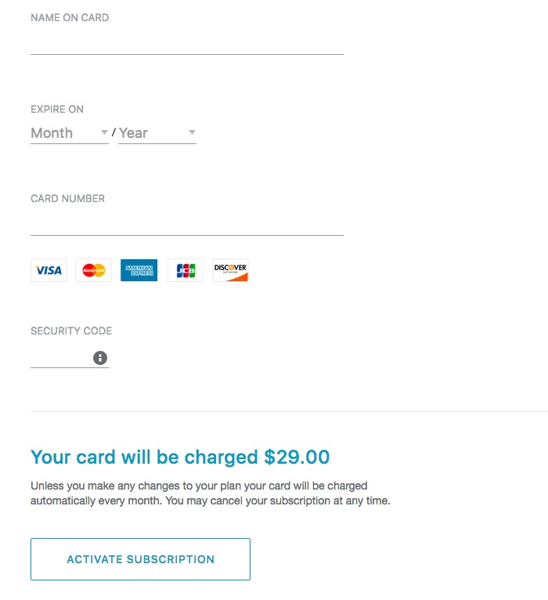Click the American Express logo
This screenshot has height=600, width=548.
pyautogui.click(x=139, y=270)
